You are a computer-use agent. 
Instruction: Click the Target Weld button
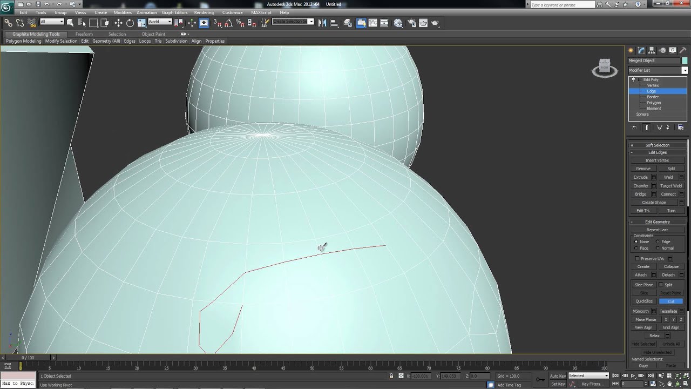coord(671,186)
